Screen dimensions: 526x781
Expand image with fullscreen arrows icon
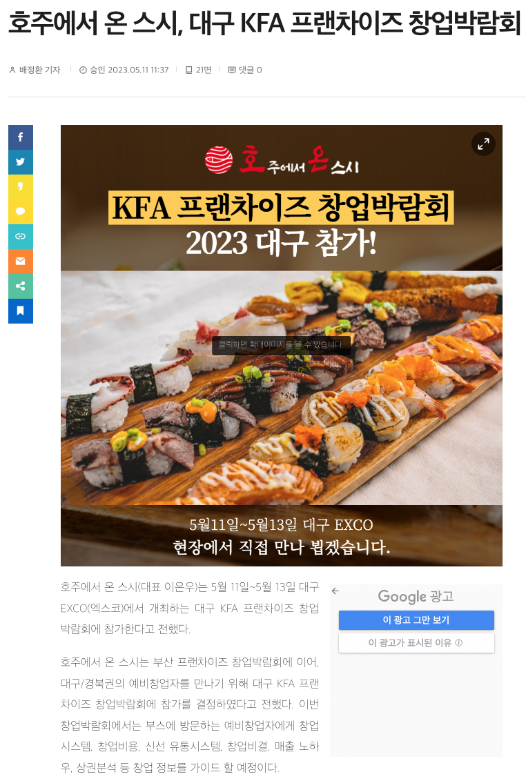(483, 144)
